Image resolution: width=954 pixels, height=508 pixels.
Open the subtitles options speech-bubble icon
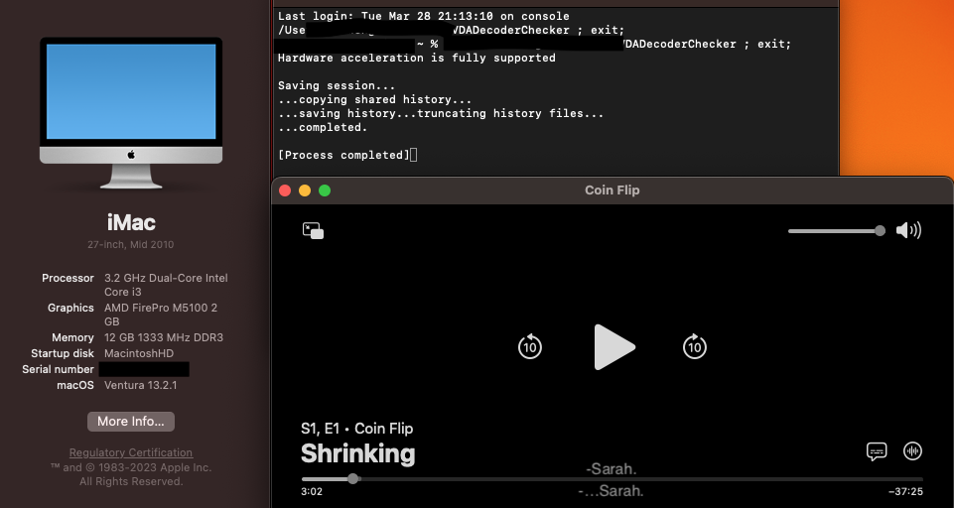coord(877,451)
